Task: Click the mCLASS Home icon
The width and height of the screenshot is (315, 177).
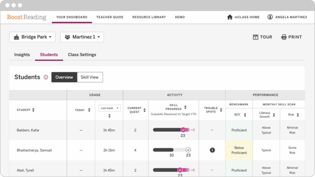Action: point(230,17)
